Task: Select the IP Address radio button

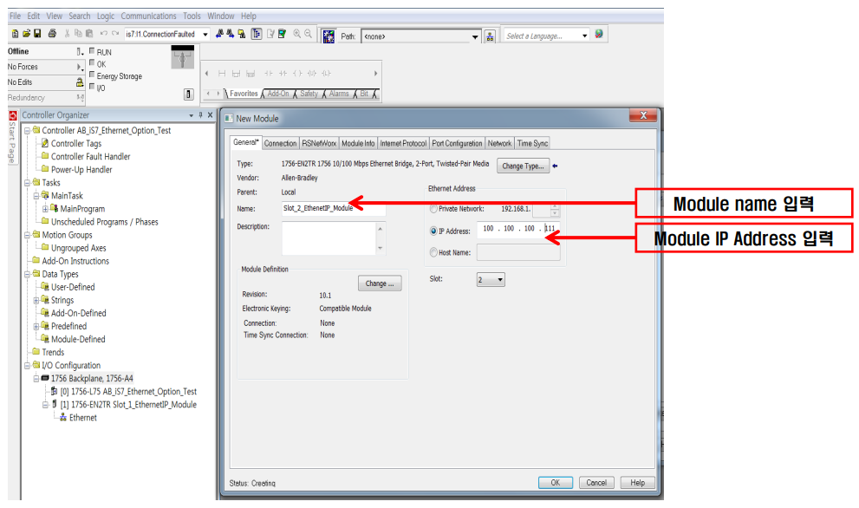Action: 433,229
